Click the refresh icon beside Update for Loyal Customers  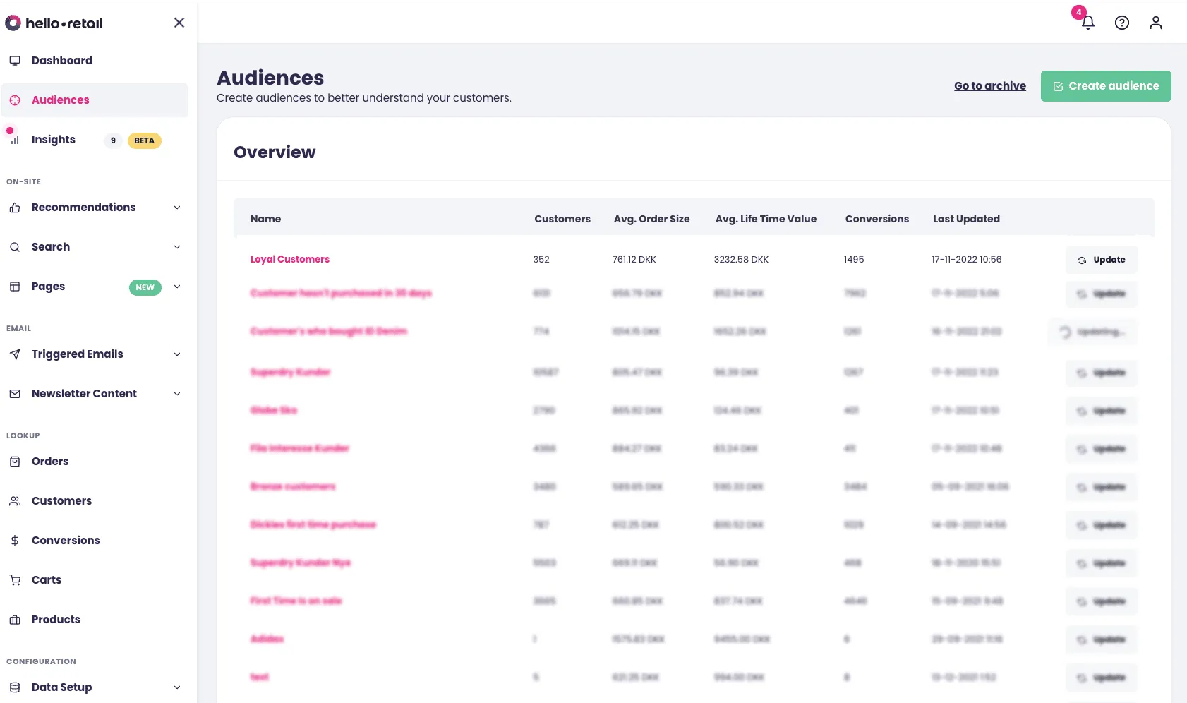1083,260
